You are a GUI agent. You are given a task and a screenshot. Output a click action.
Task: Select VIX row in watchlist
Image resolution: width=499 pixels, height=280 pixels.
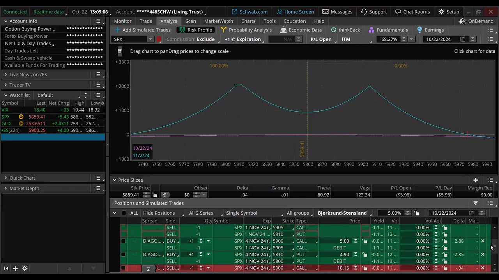53,110
